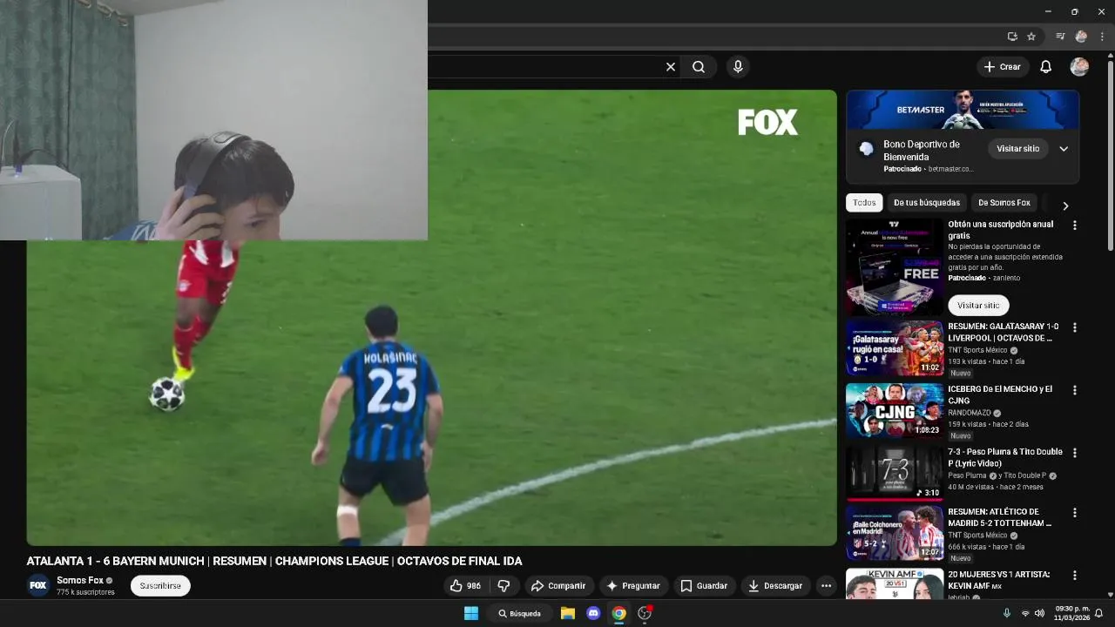
Task: Open YouTube notifications bell
Action: click(x=1046, y=67)
